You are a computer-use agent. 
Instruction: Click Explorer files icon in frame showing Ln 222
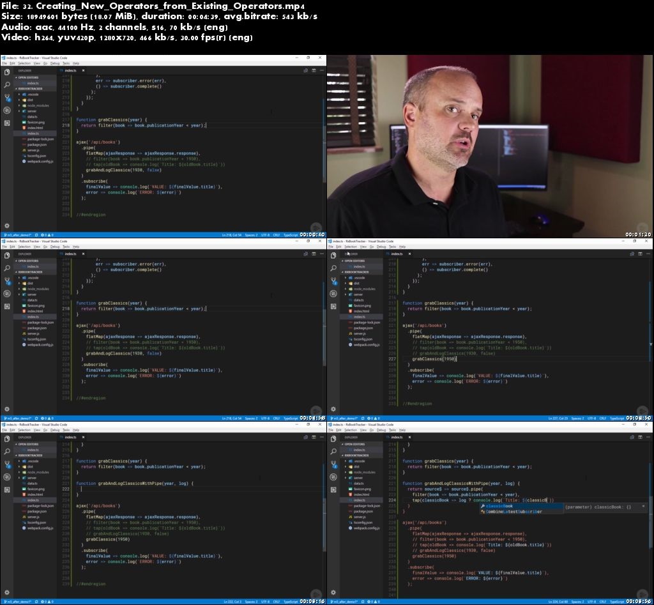[x=7, y=439]
